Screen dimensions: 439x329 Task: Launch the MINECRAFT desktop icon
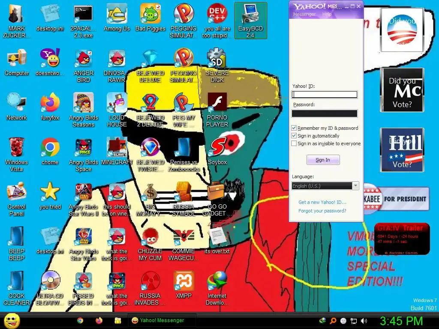(x=117, y=151)
